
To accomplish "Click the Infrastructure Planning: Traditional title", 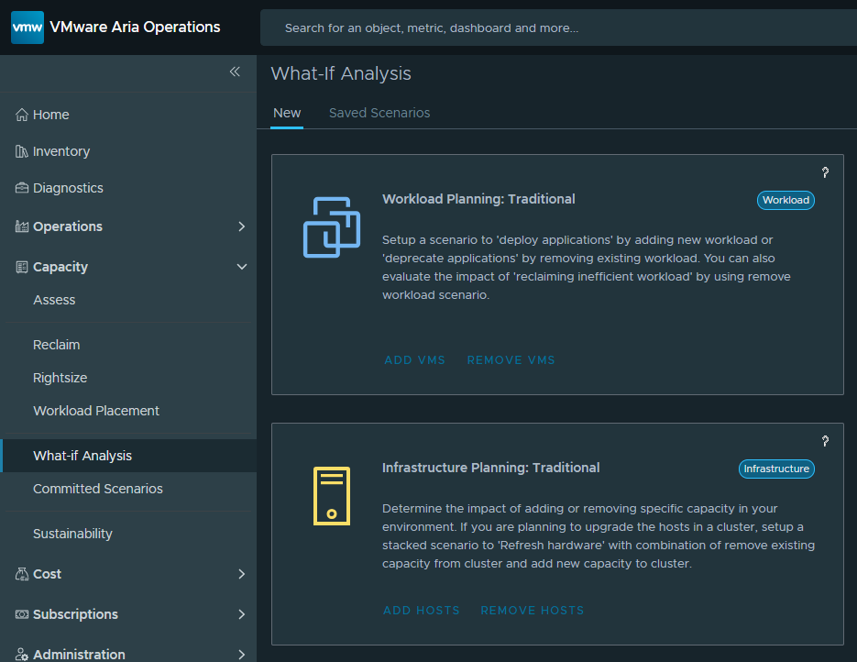I will 490,468.
